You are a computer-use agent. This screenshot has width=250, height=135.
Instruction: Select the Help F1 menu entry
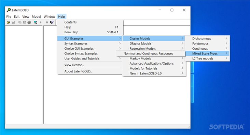[90, 27]
